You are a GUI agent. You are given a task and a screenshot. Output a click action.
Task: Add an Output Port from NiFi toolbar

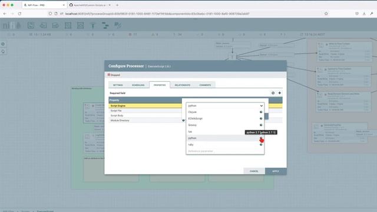tap(55, 25)
